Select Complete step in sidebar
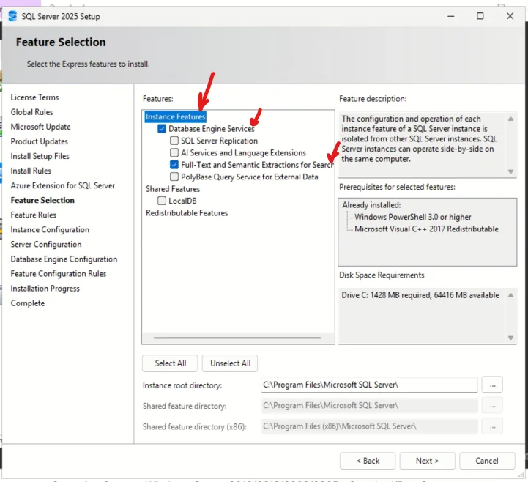The width and height of the screenshot is (528, 482). (28, 303)
